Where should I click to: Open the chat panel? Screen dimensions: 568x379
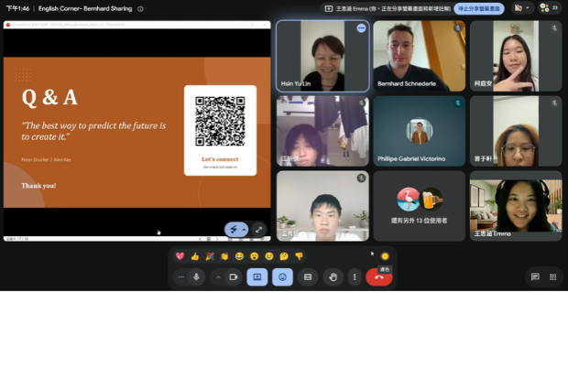[535, 276]
